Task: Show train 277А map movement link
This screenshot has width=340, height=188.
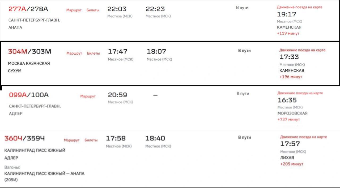Action: coord(300,7)
